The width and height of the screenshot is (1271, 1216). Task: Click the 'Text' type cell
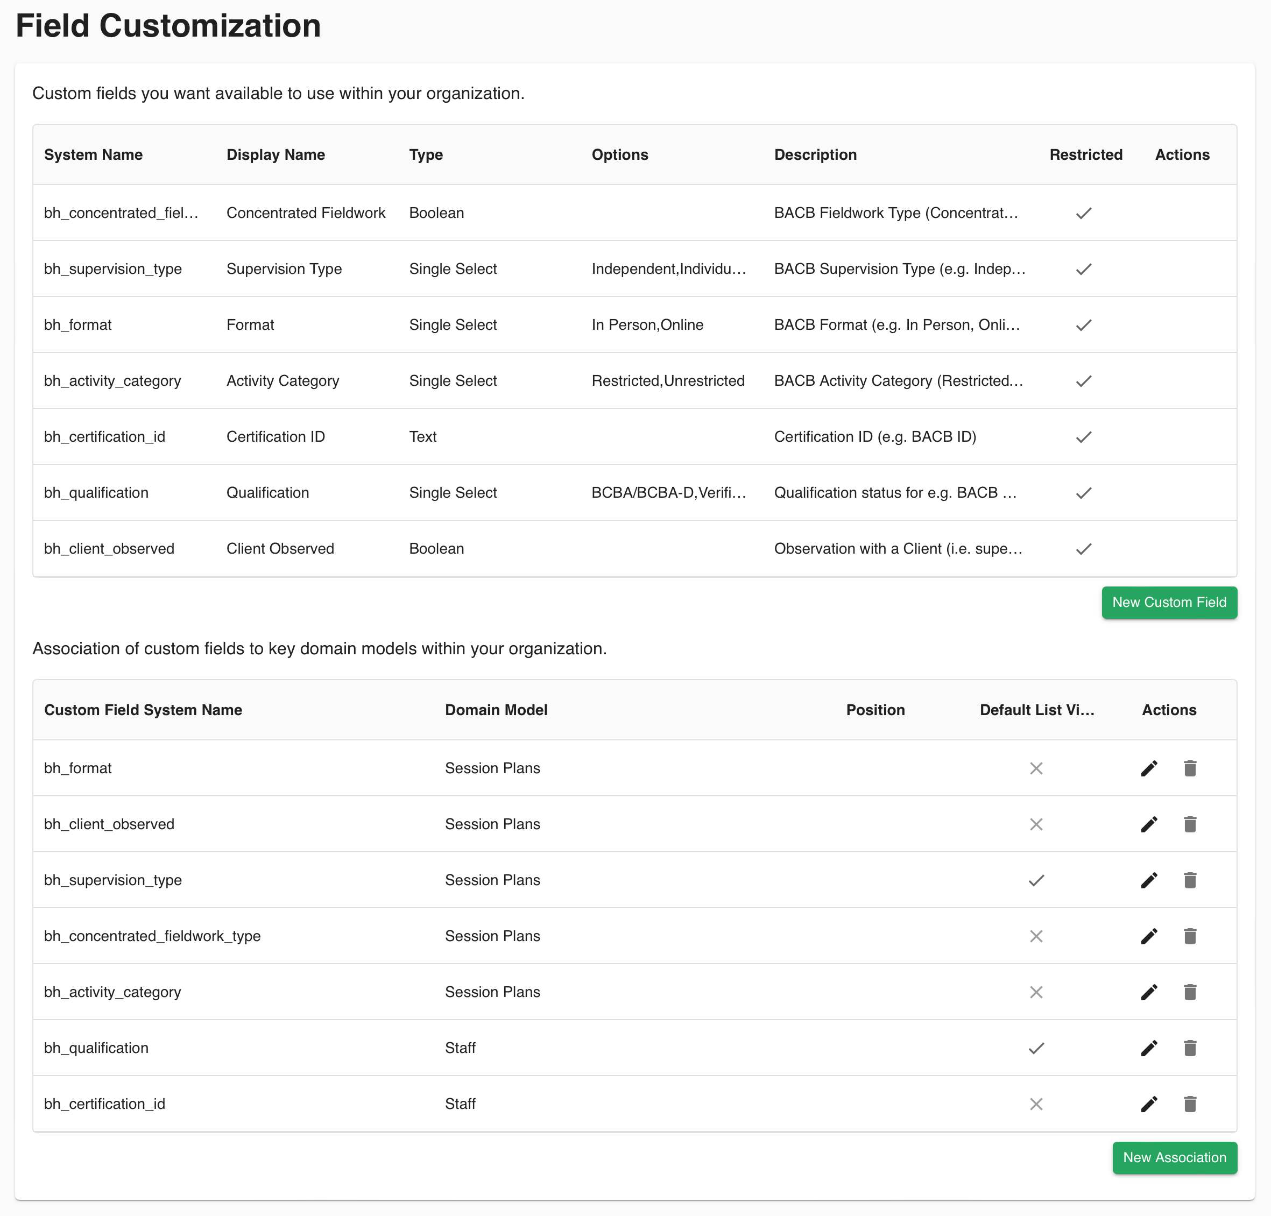click(x=422, y=437)
